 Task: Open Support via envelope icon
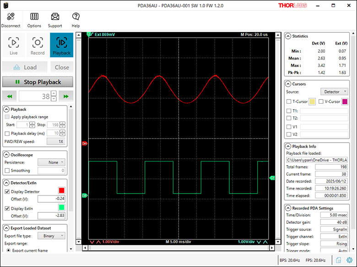55,17
